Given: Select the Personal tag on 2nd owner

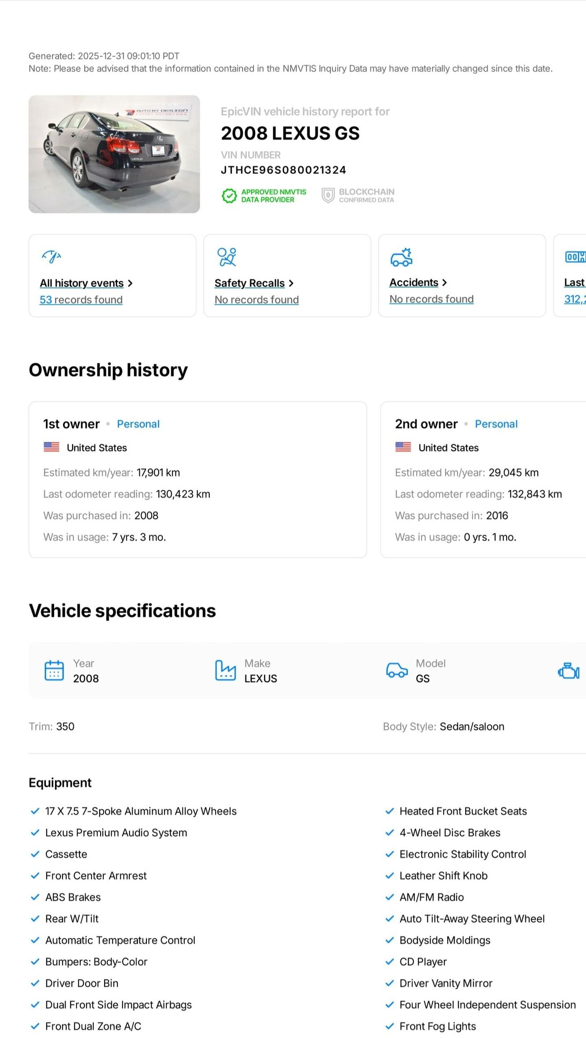Looking at the screenshot, I should [x=496, y=424].
